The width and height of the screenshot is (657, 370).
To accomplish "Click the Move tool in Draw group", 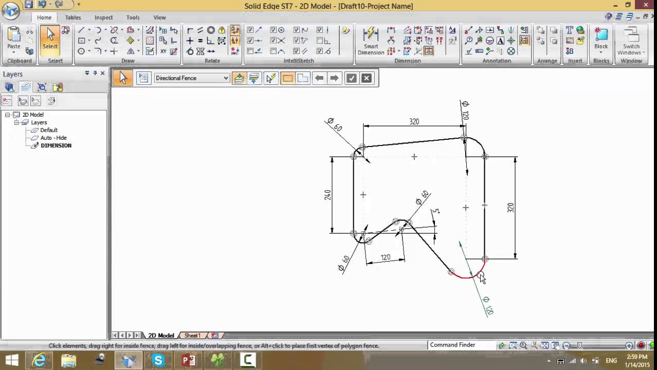I will 130,40.
